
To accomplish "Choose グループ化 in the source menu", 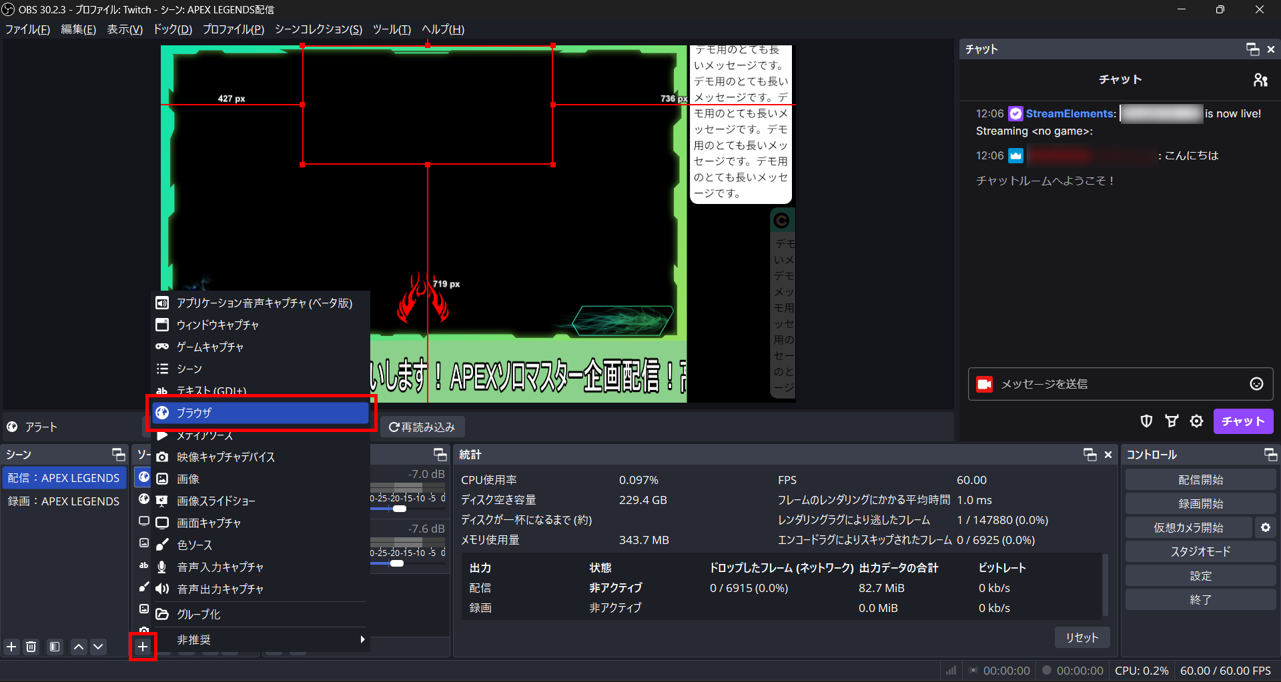I will coord(260,615).
